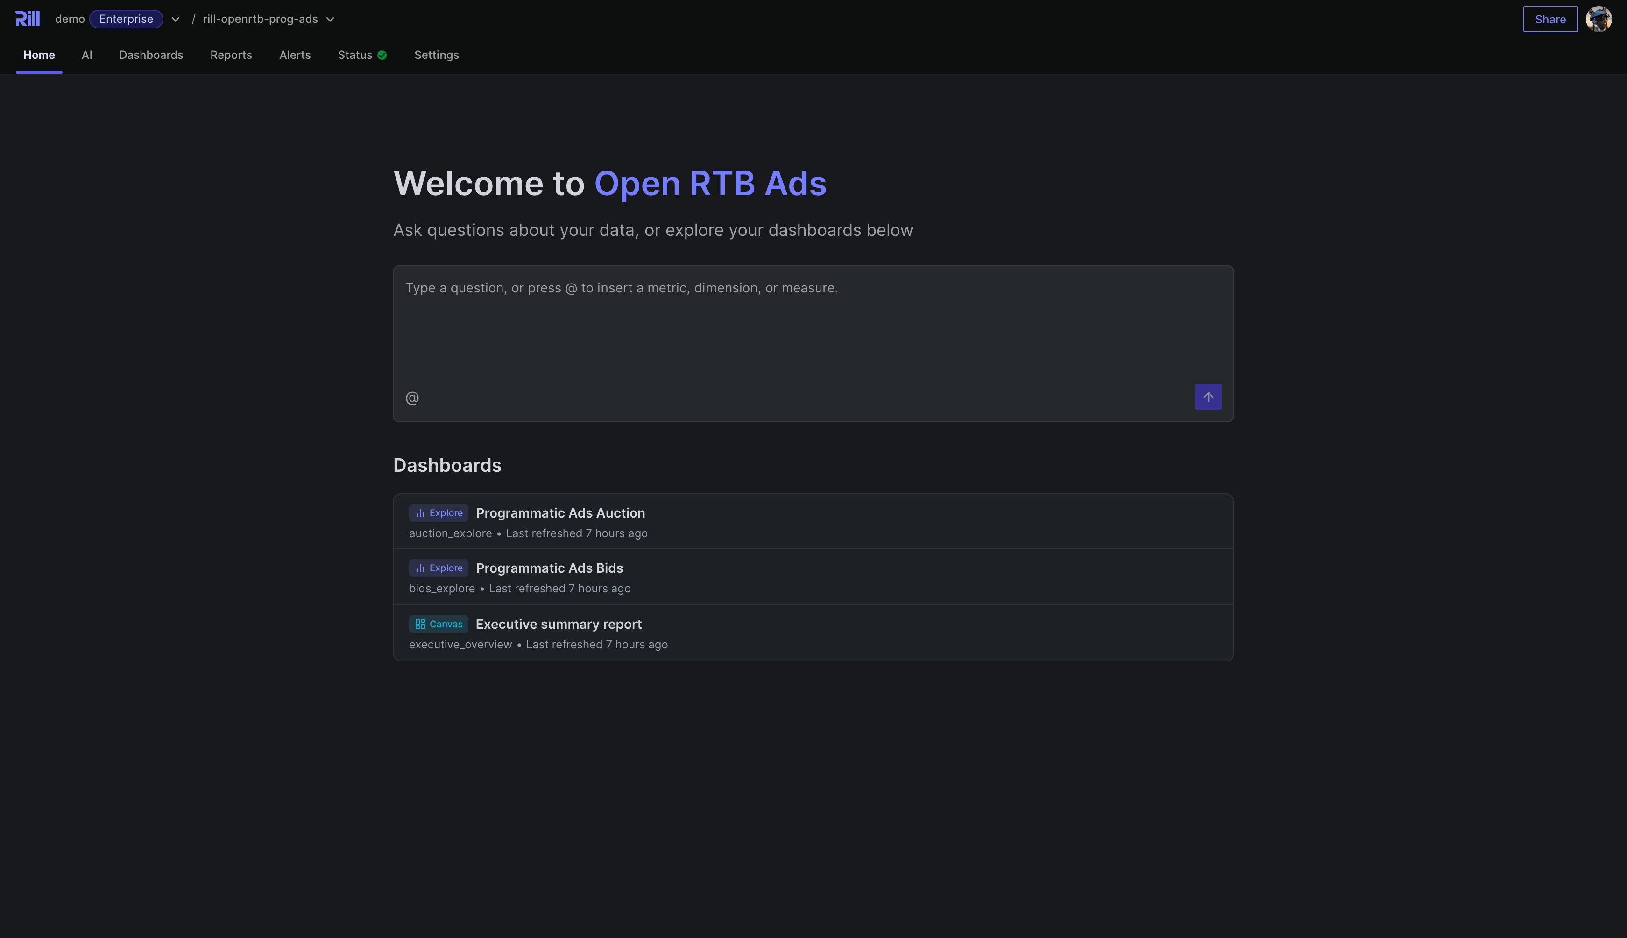Viewport: 1627px width, 938px height.
Task: Select the Alerts navigation item
Action: (x=295, y=55)
